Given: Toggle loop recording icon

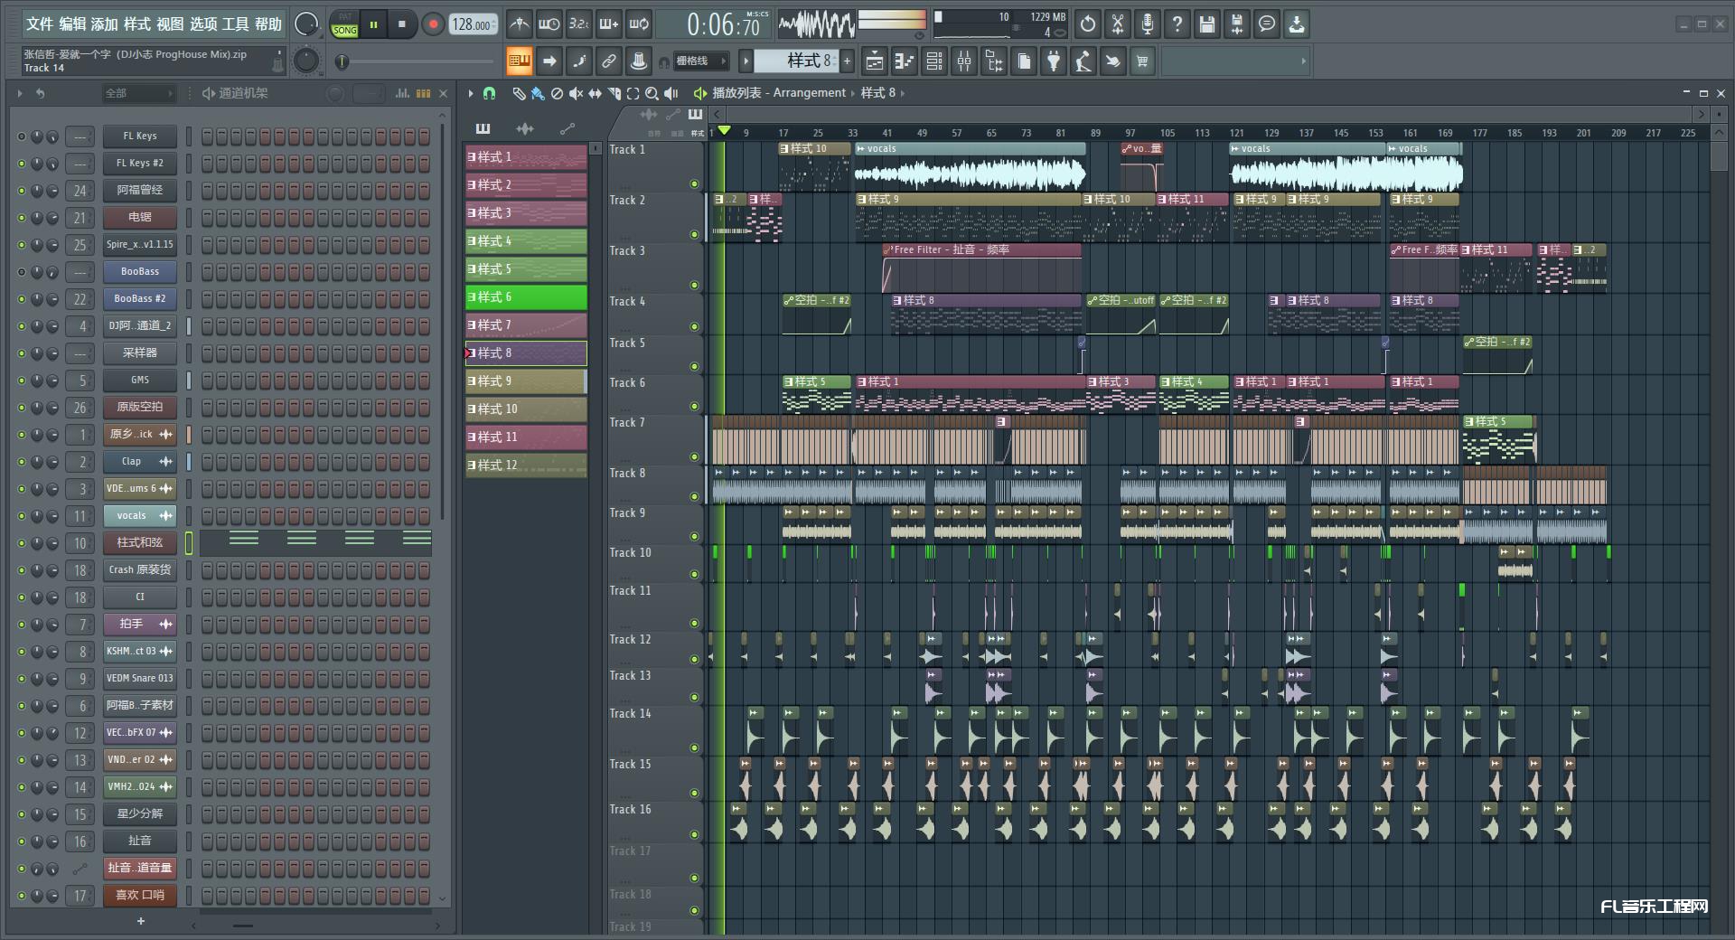Looking at the screenshot, I should click(639, 24).
